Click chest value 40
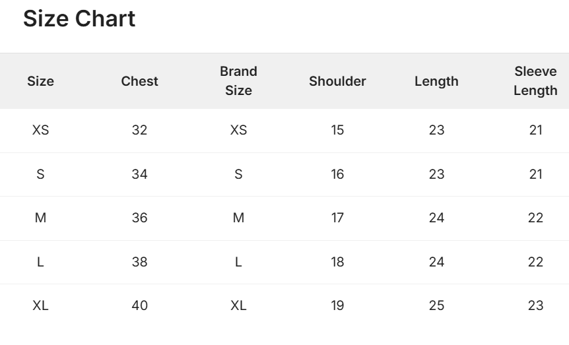This screenshot has width=569, height=345. point(139,305)
